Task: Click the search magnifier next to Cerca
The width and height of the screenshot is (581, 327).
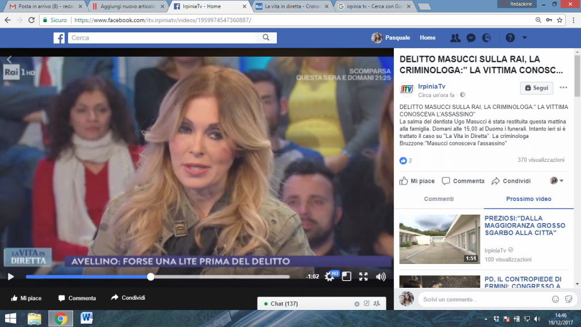Action: [x=266, y=38]
